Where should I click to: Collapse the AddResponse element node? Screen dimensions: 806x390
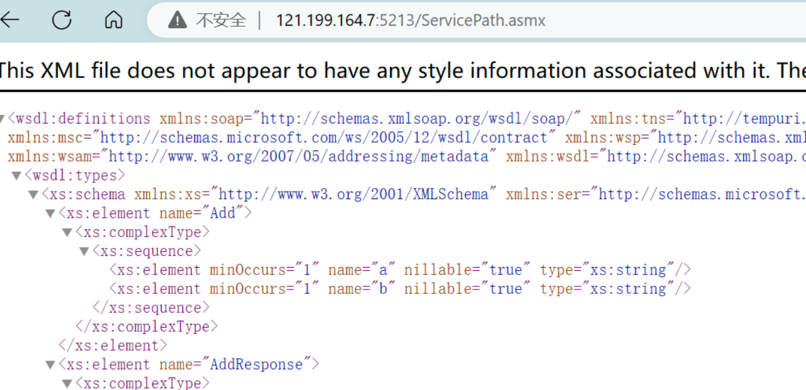point(49,364)
